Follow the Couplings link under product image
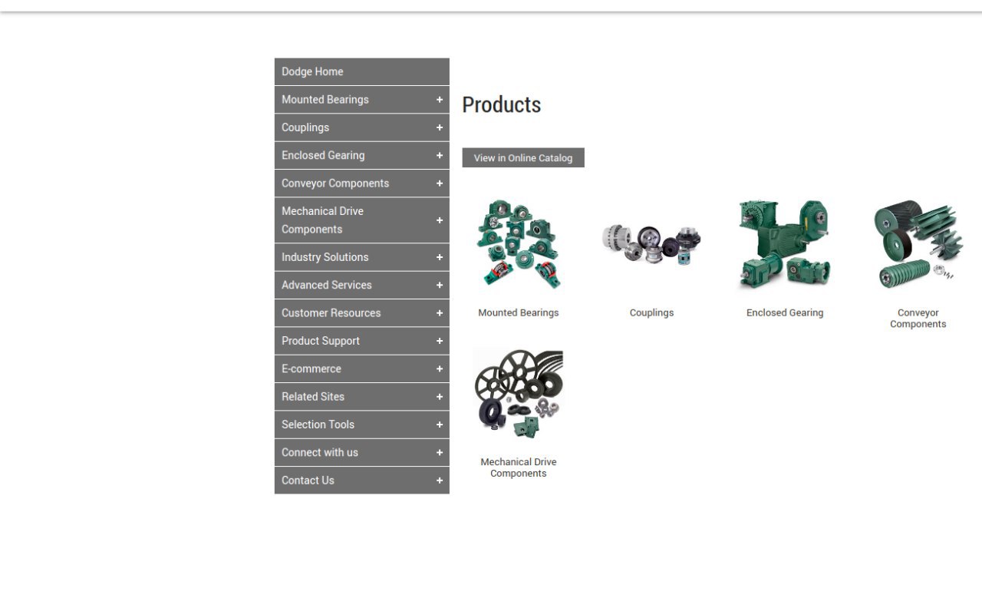 [652, 313]
